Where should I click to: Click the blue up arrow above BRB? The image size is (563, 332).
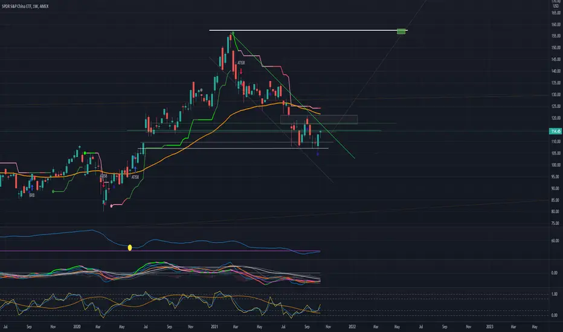coord(32,187)
